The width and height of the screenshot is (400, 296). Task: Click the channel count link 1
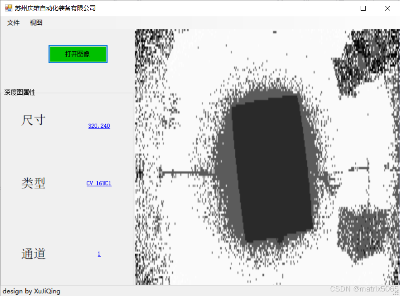tap(99, 254)
